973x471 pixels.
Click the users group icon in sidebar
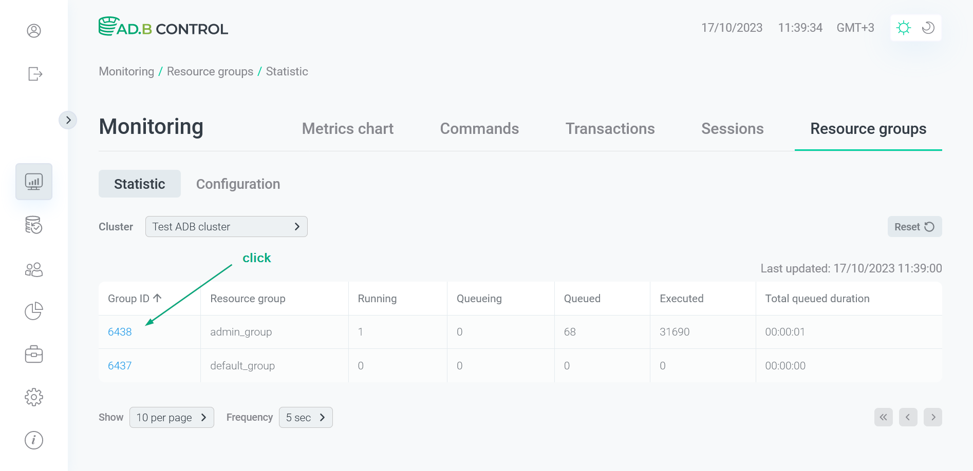[34, 269]
